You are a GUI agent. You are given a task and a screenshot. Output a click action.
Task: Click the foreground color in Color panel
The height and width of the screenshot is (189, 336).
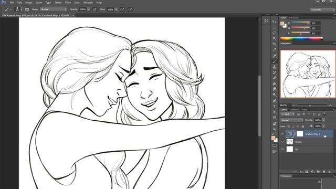282,23
